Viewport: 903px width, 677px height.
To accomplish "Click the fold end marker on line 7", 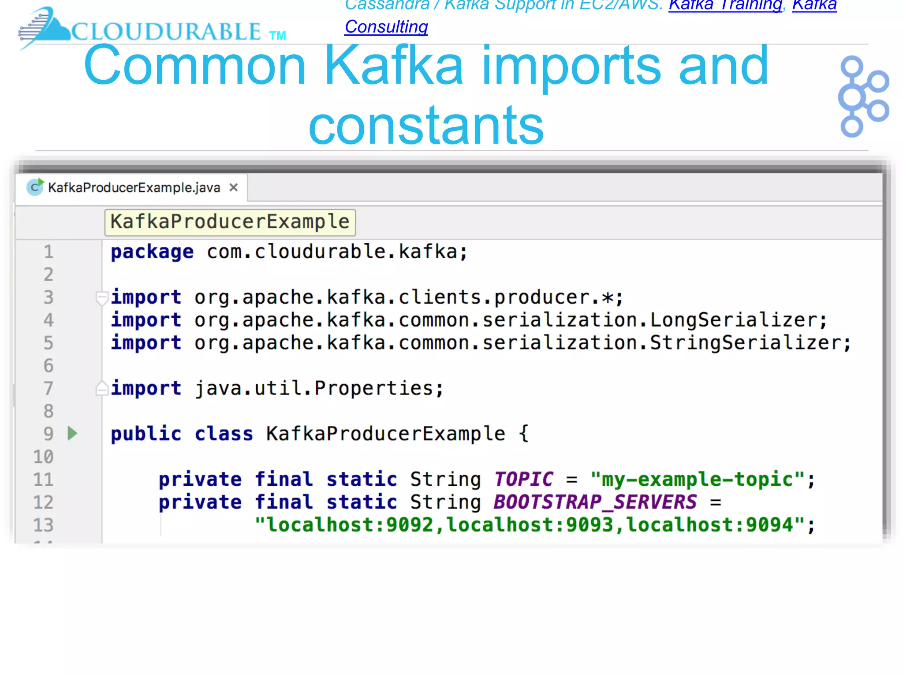I will [102, 388].
